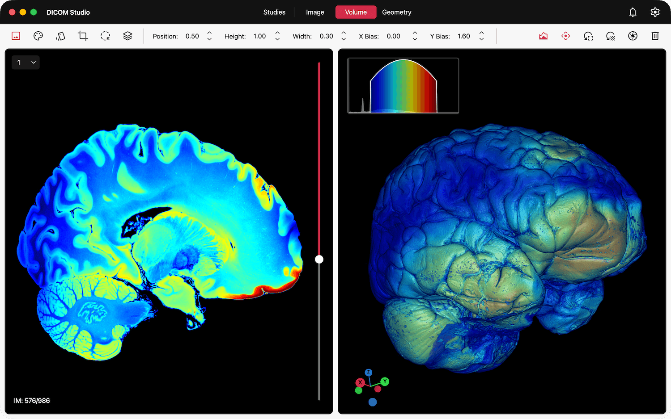Viewport: 671px width, 419px height.
Task: Click the Y Bias value 1.60
Action: (x=464, y=36)
